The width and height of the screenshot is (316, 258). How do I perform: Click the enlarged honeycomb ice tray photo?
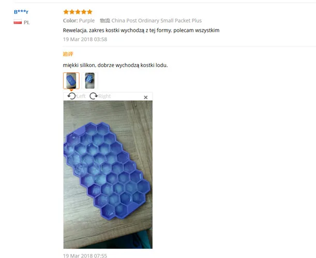pos(108,174)
